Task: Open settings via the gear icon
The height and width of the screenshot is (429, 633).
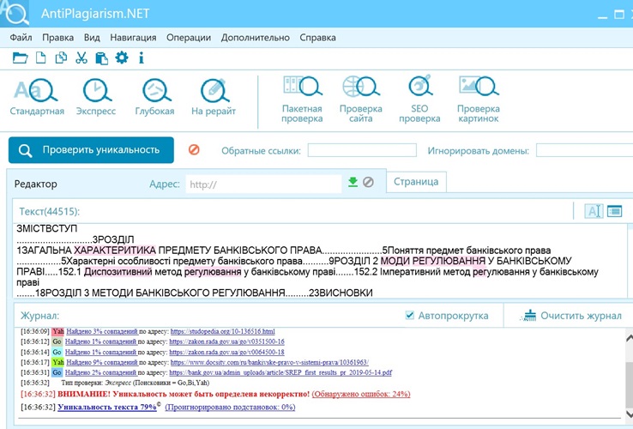Action: (122, 57)
